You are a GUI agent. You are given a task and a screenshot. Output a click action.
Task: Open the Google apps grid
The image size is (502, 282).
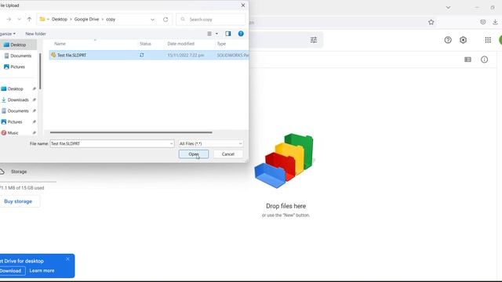point(488,40)
